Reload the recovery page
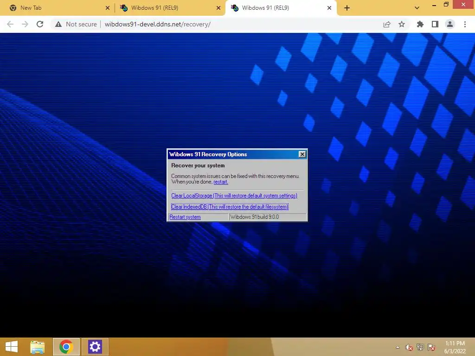 (40, 24)
